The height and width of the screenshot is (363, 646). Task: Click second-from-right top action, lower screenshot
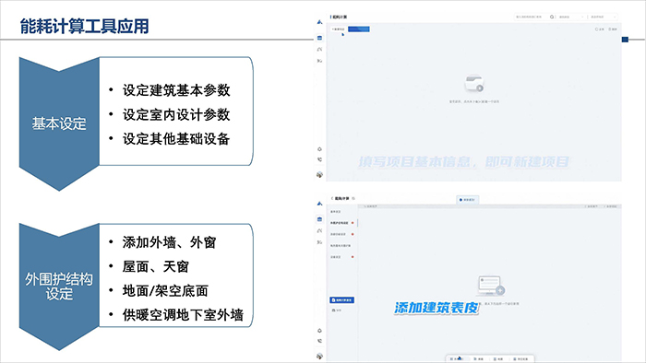591,206
